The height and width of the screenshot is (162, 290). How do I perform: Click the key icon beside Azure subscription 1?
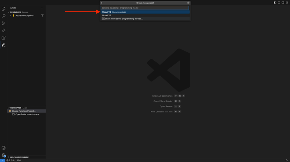(x=13, y=15)
